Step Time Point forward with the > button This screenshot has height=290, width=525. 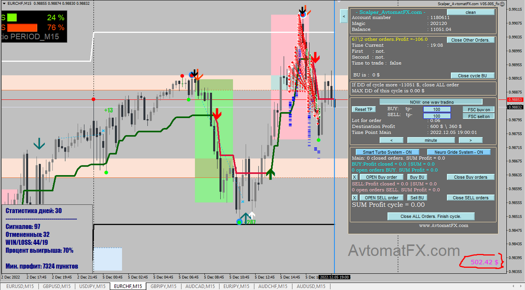[x=470, y=140]
